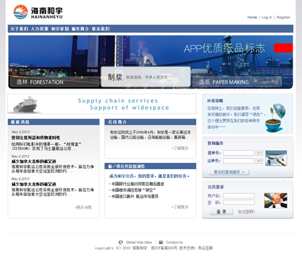
Task: Click the 公司简介 section header
Action: pyautogui.click(x=150, y=122)
